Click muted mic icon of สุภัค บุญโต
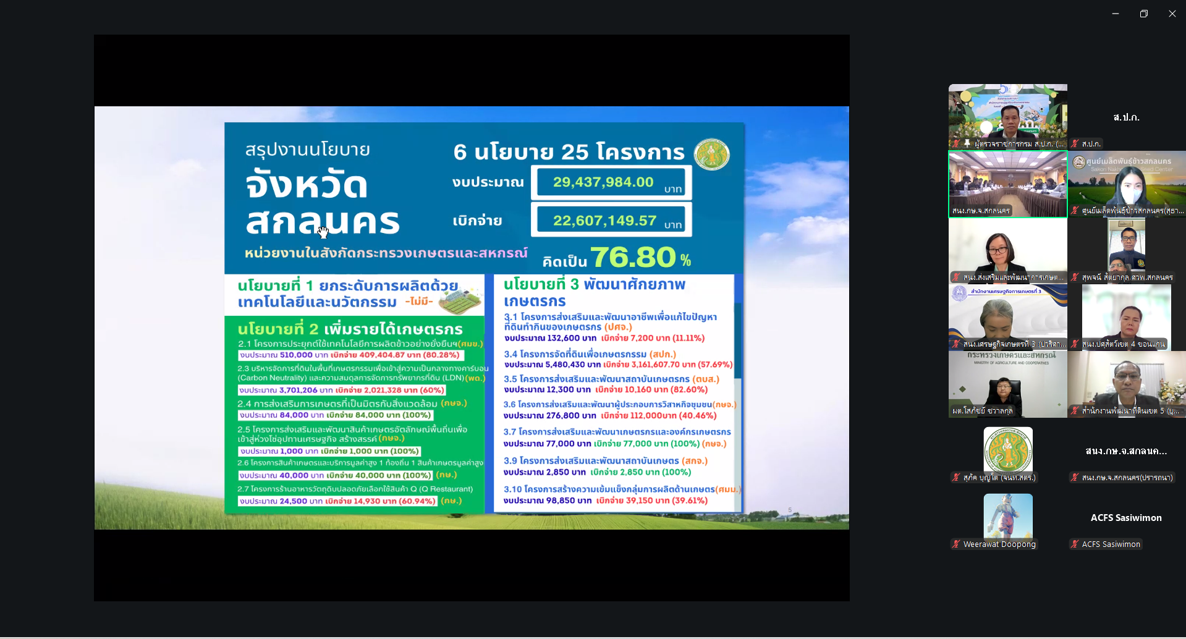This screenshot has height=639, width=1186. [x=957, y=478]
